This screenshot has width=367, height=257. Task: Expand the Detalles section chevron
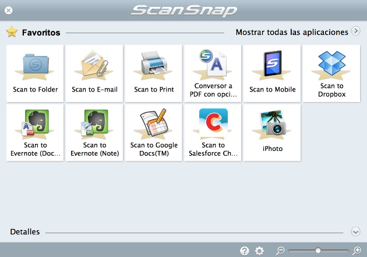(355, 231)
